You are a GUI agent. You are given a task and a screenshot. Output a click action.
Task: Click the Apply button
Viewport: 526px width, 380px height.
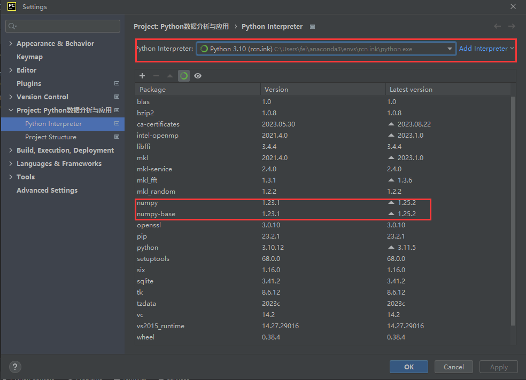click(x=499, y=367)
